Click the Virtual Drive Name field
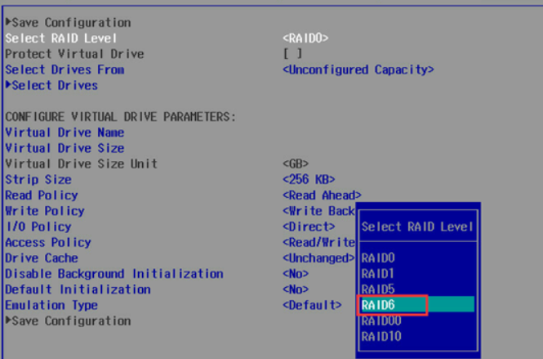Image resolution: width=543 pixels, height=359 pixels. (x=65, y=132)
